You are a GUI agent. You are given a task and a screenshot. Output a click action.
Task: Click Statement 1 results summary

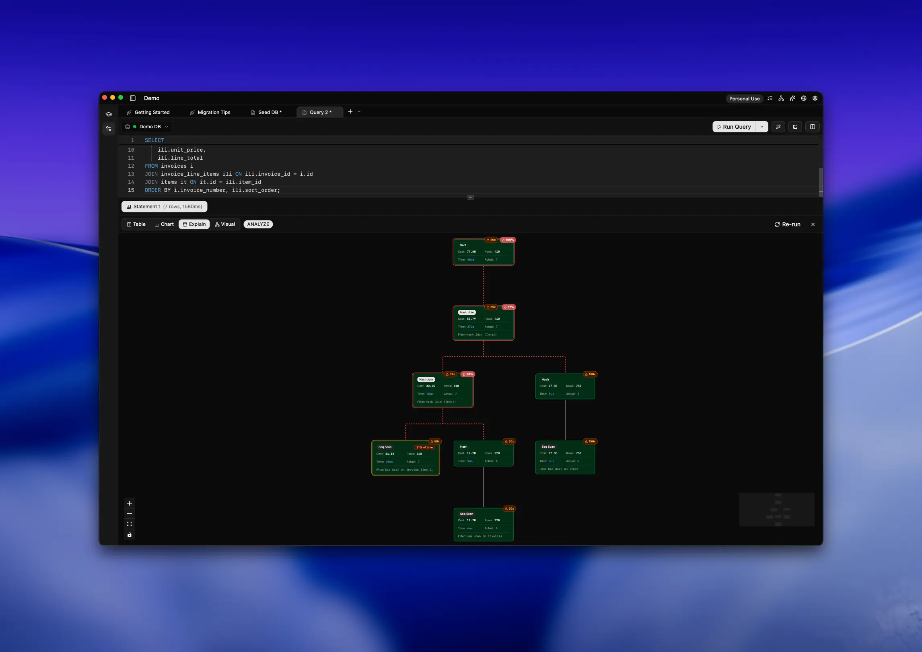164,206
